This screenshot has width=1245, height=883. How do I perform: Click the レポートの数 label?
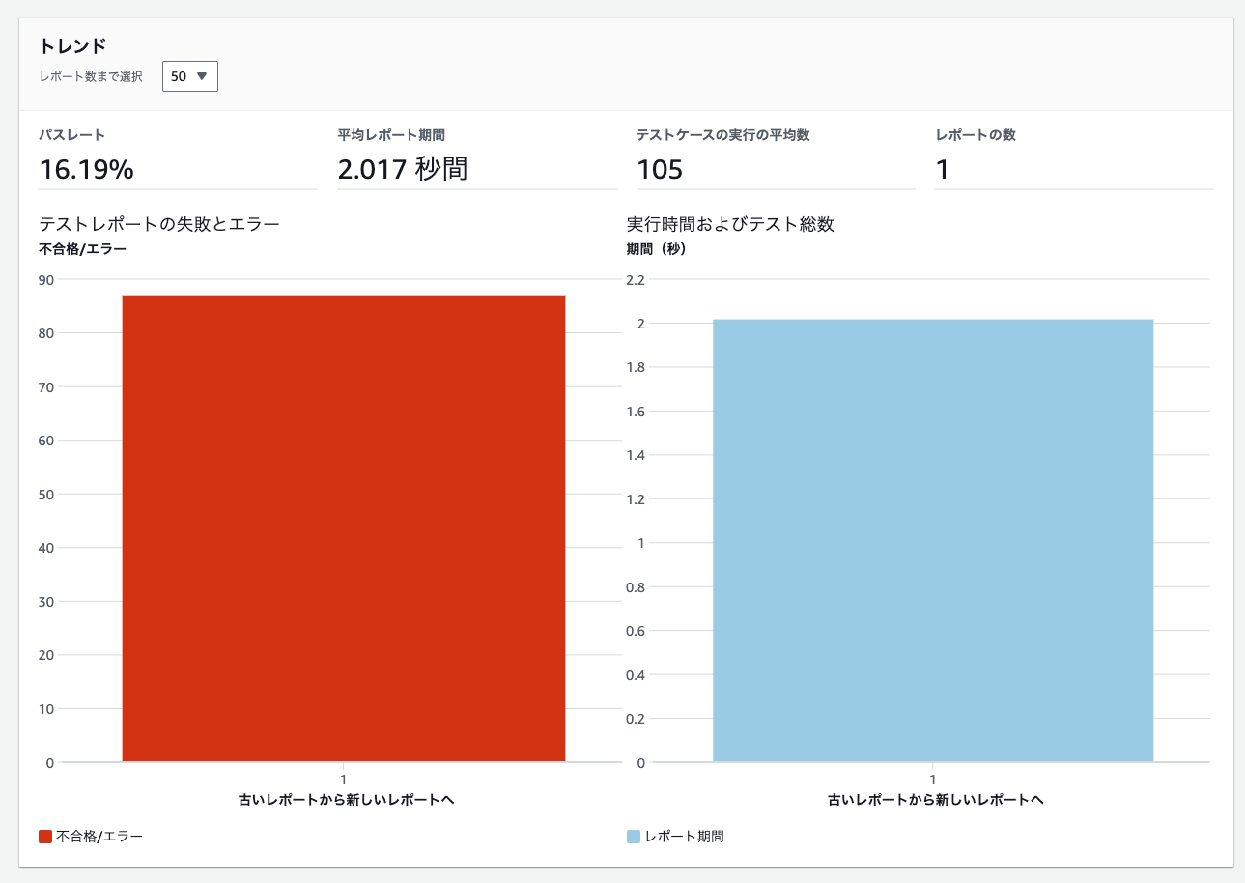976,135
